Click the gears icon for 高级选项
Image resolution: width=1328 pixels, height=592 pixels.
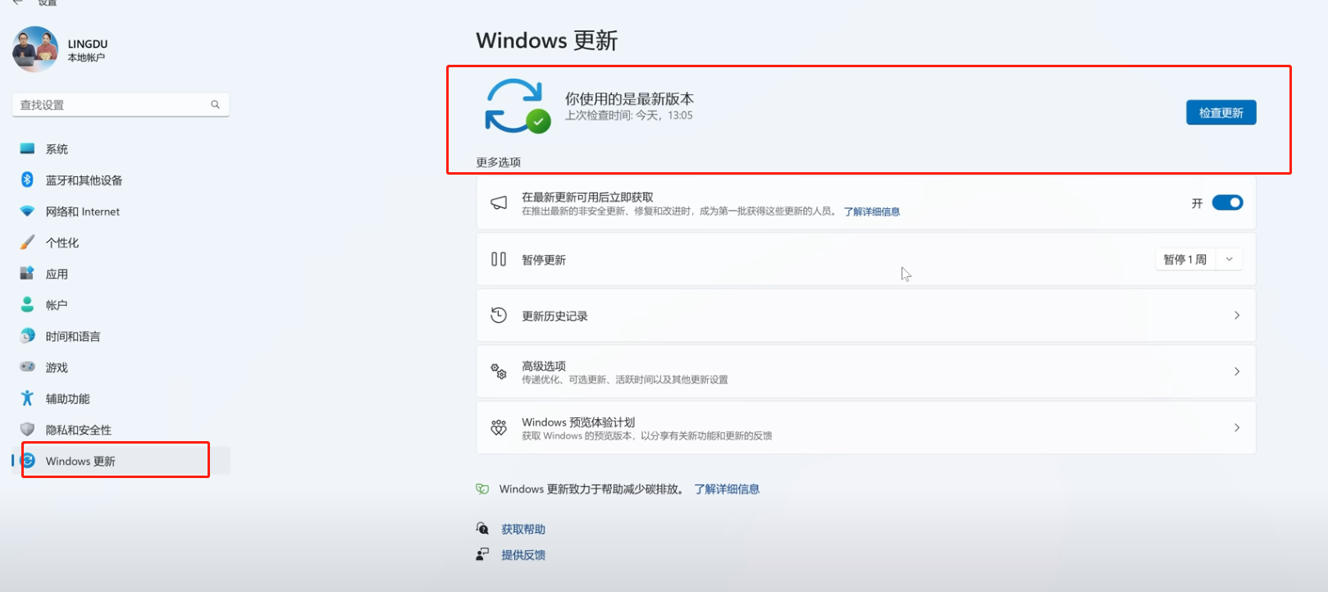tap(499, 371)
